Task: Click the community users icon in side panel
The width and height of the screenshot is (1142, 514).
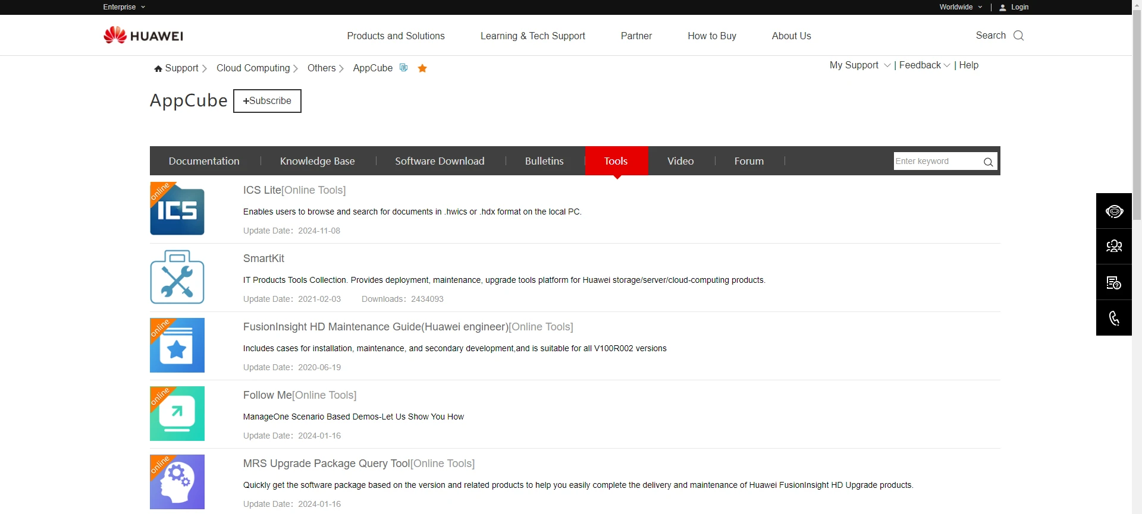Action: tap(1114, 247)
